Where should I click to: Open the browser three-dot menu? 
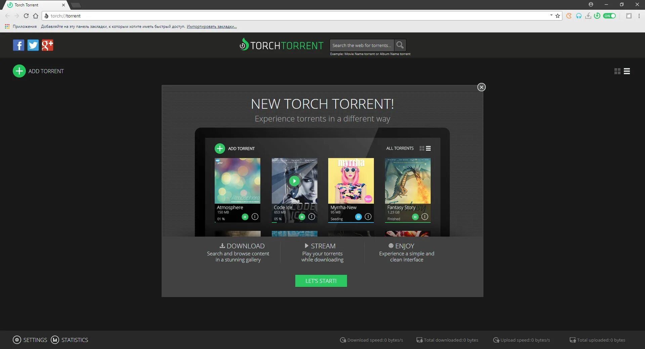639,16
